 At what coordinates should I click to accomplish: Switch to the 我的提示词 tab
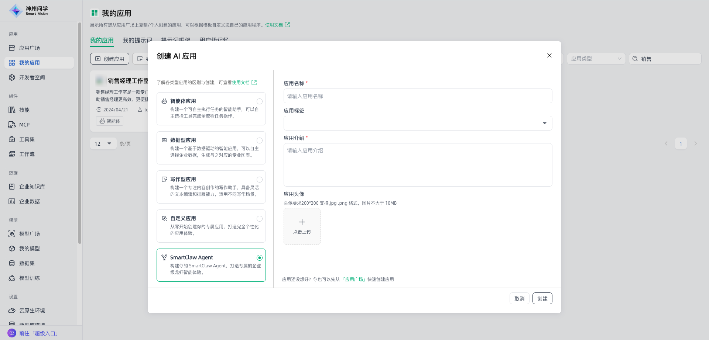(x=137, y=40)
